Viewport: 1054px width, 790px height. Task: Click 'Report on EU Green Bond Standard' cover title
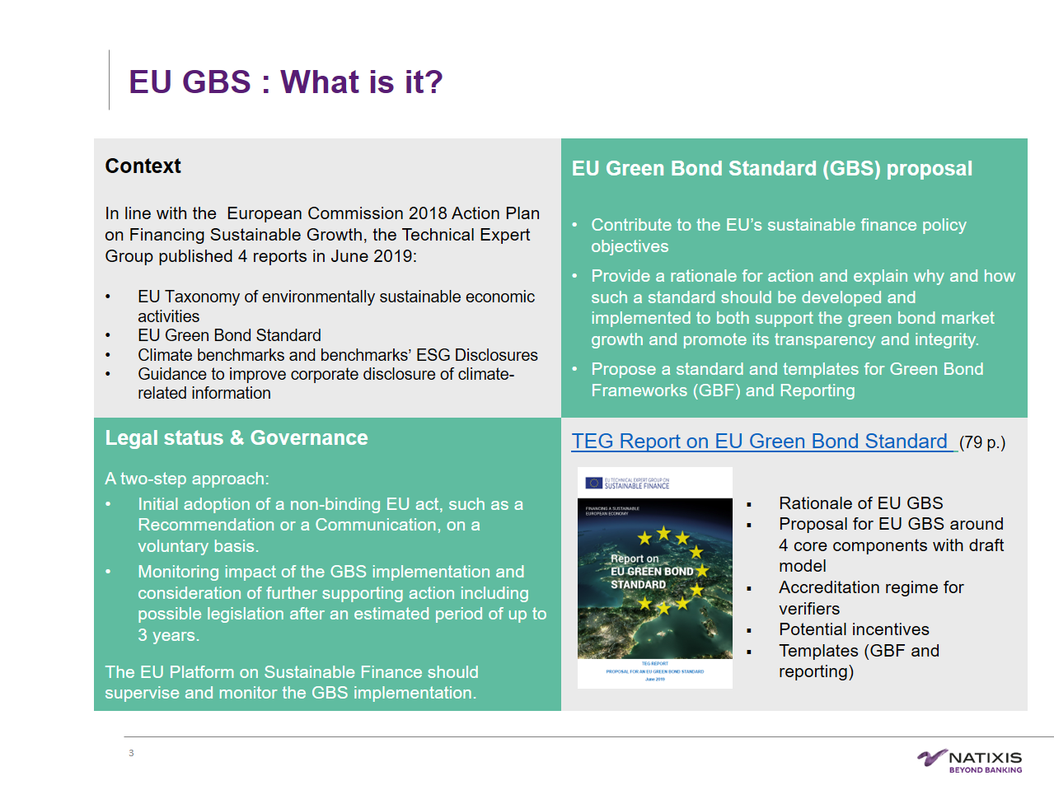click(x=649, y=572)
